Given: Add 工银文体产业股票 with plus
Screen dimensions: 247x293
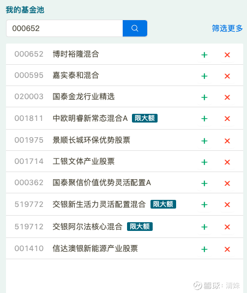Looking at the screenshot, I should [x=204, y=162].
